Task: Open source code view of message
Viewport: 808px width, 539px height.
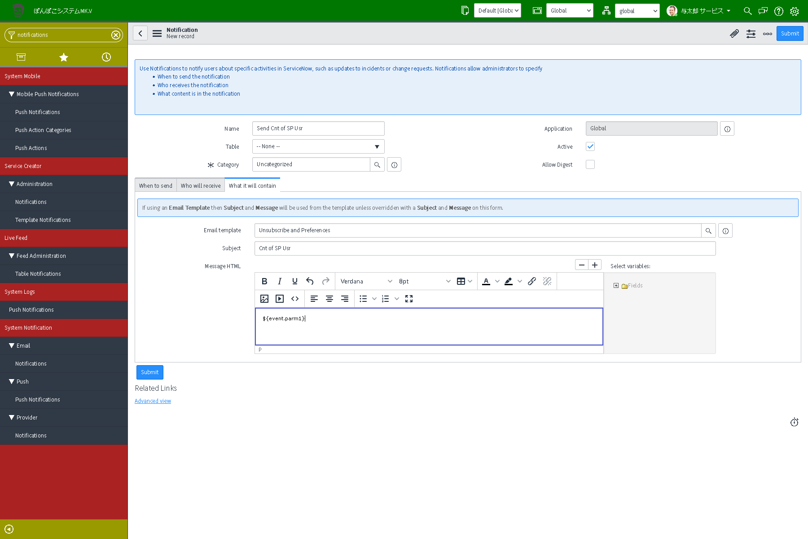Action: (x=295, y=299)
